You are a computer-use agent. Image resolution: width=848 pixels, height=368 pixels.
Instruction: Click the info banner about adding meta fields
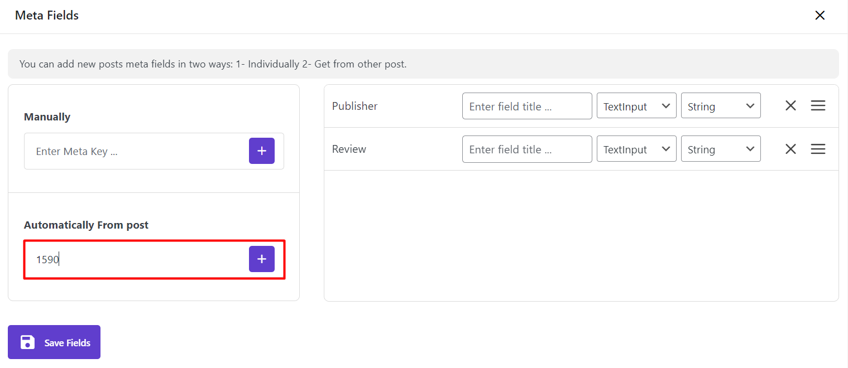point(423,64)
